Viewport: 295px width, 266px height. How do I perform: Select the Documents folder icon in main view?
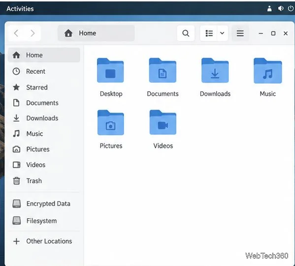pos(163,70)
